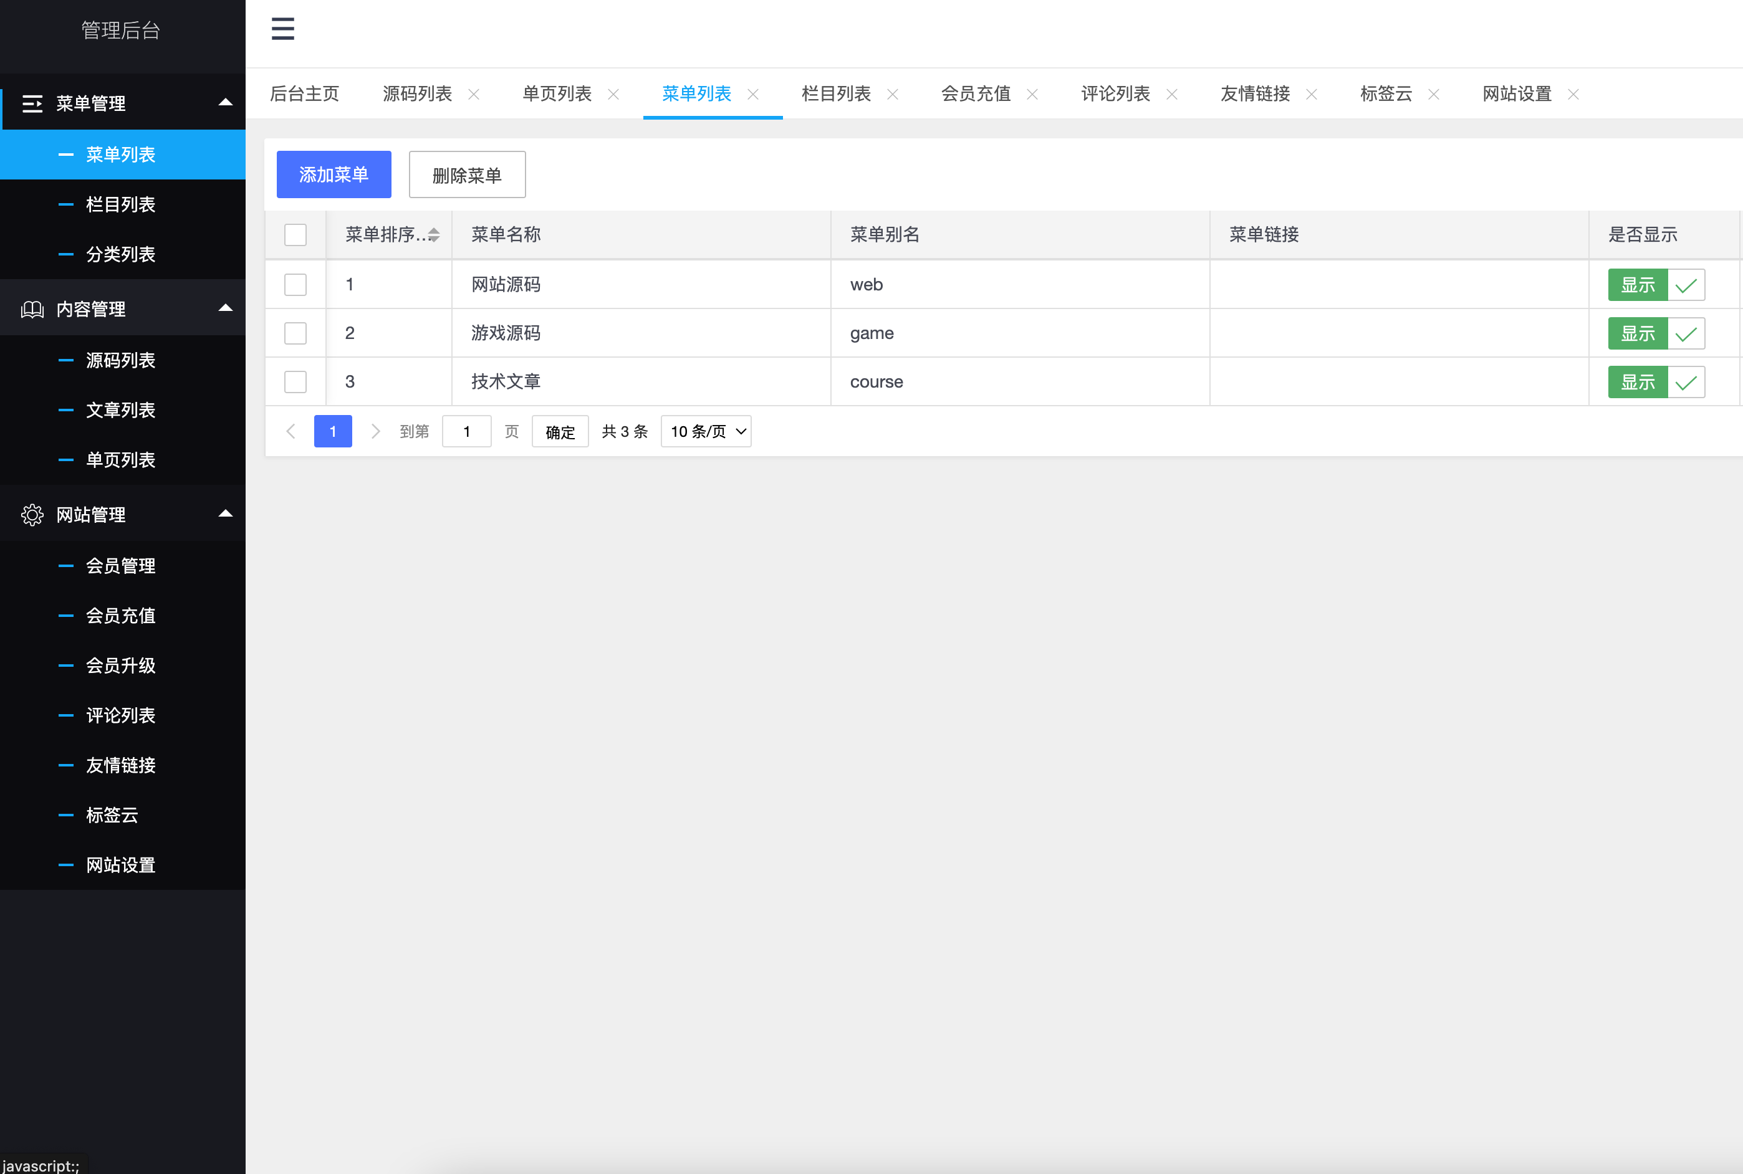Click the 内容管理 book icon in sidebar

[x=32, y=309]
